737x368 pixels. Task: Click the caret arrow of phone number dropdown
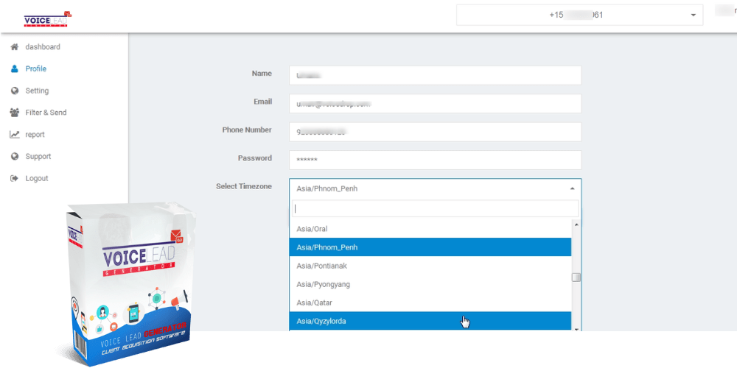pyautogui.click(x=694, y=15)
